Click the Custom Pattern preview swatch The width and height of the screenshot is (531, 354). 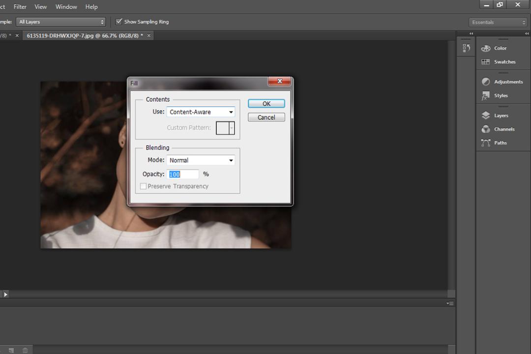pos(223,128)
